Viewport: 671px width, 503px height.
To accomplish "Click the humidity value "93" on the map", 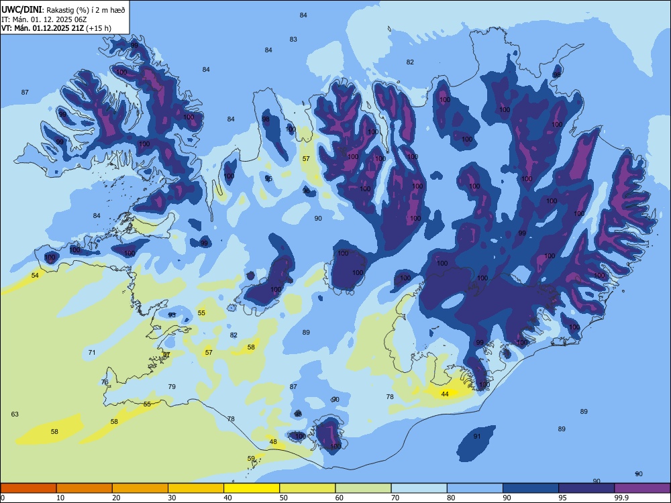I will [x=172, y=315].
